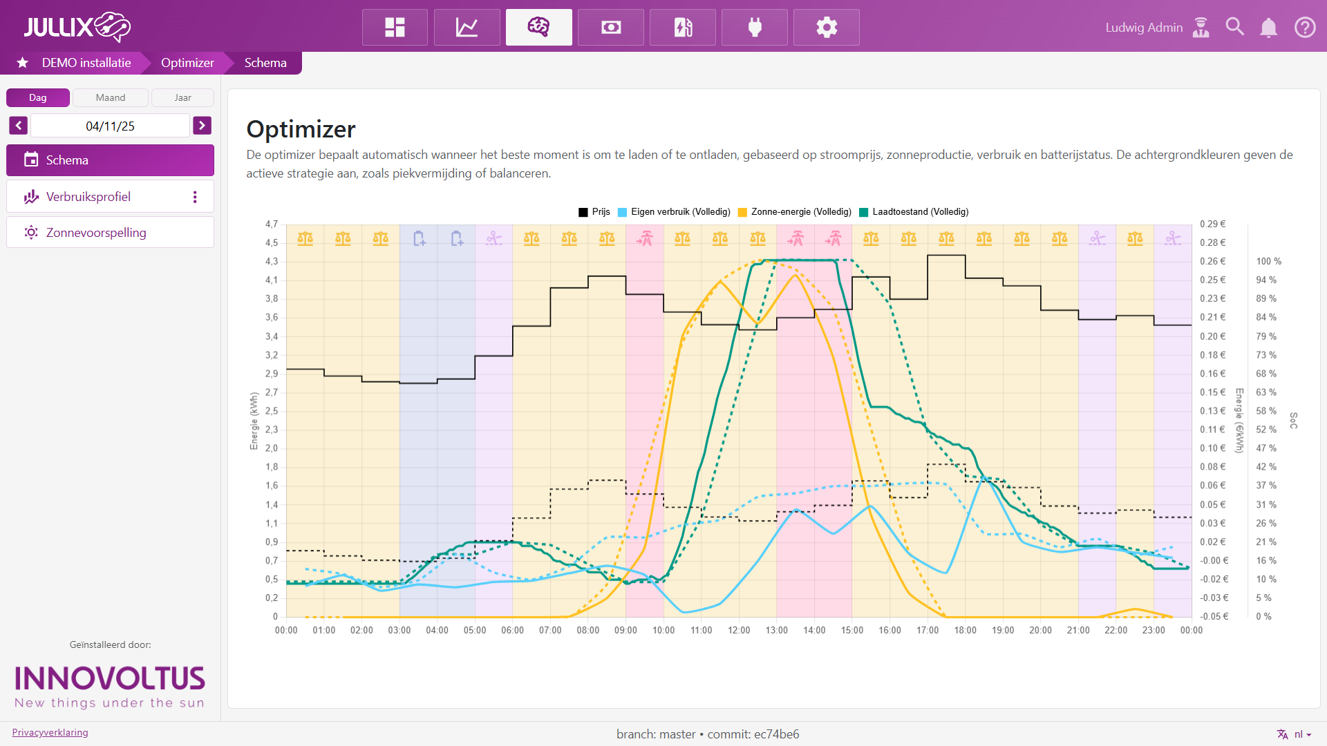The width and height of the screenshot is (1327, 746).
Task: Open the Privacyverklaring link
Action: coord(50,732)
